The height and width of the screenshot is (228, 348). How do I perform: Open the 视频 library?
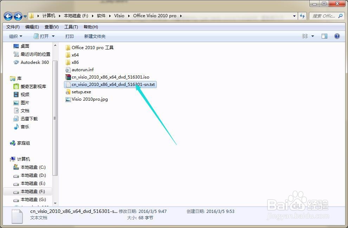[21, 95]
